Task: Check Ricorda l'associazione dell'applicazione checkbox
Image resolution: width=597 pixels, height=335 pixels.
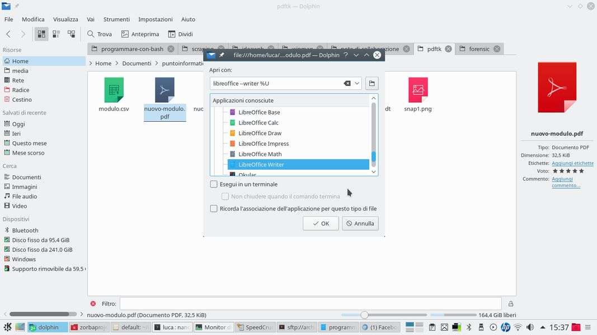Action: (214, 208)
